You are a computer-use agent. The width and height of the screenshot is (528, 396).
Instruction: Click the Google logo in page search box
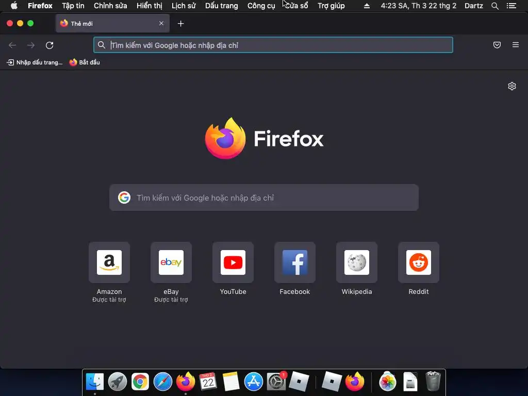pos(124,197)
